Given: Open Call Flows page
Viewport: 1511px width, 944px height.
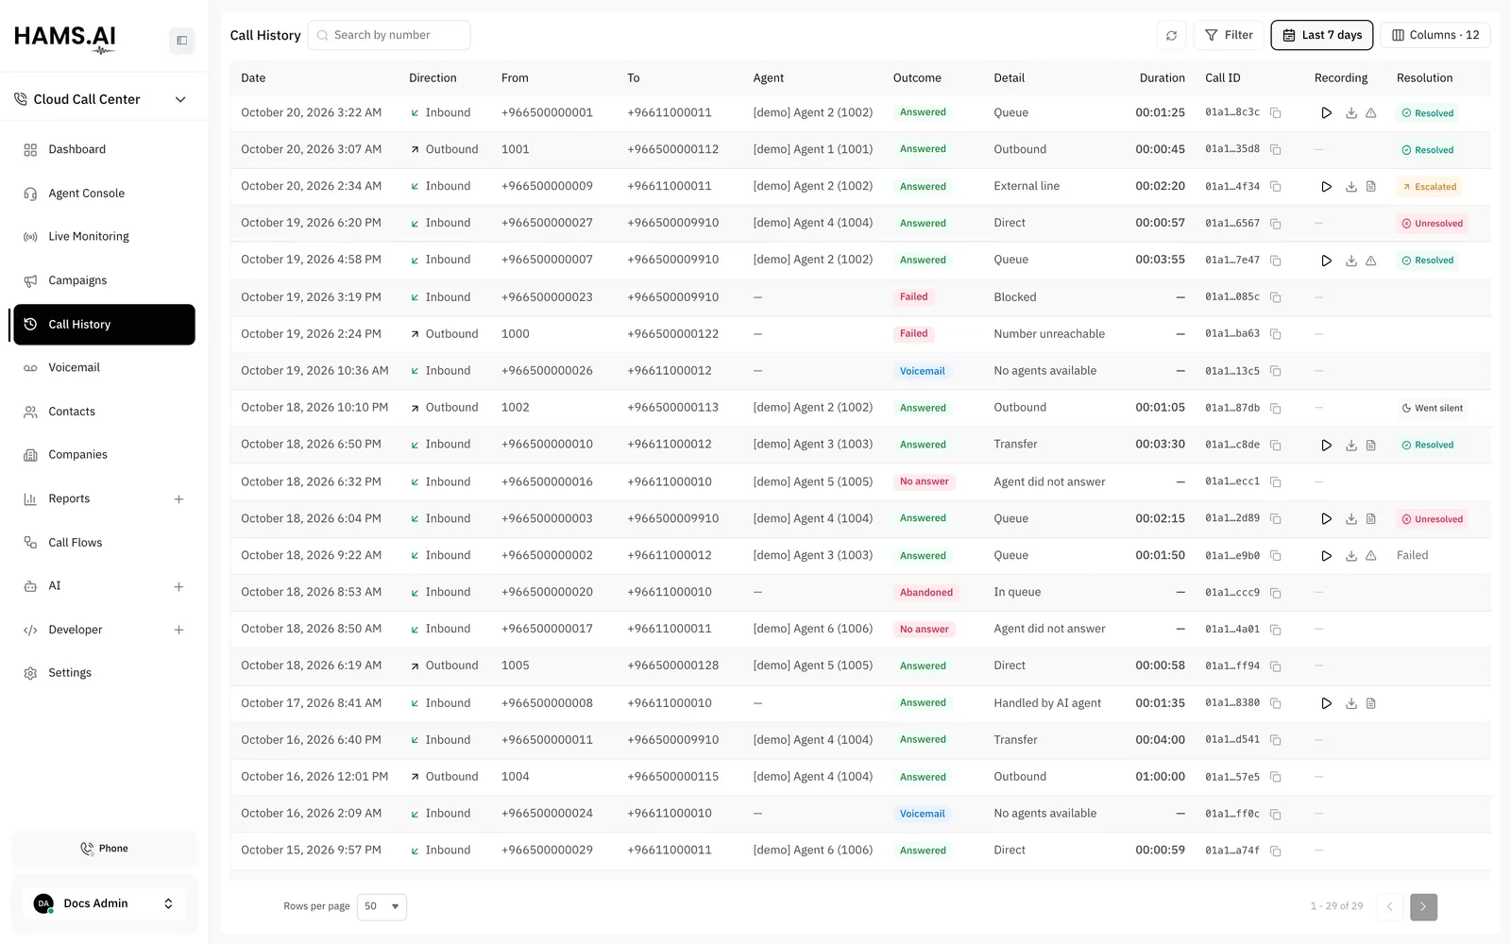Looking at the screenshot, I should tap(103, 543).
